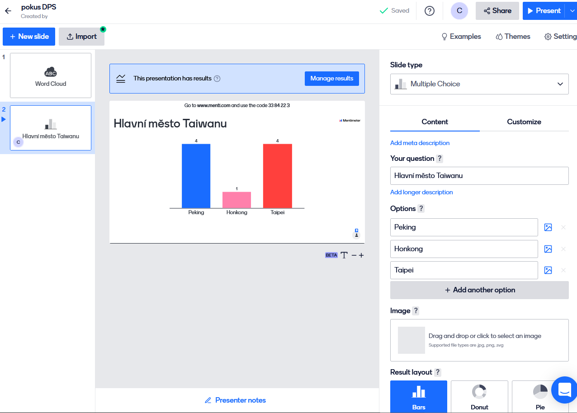Open the user avatar C menu
Screen dimensions: 577x413
[x=459, y=11]
